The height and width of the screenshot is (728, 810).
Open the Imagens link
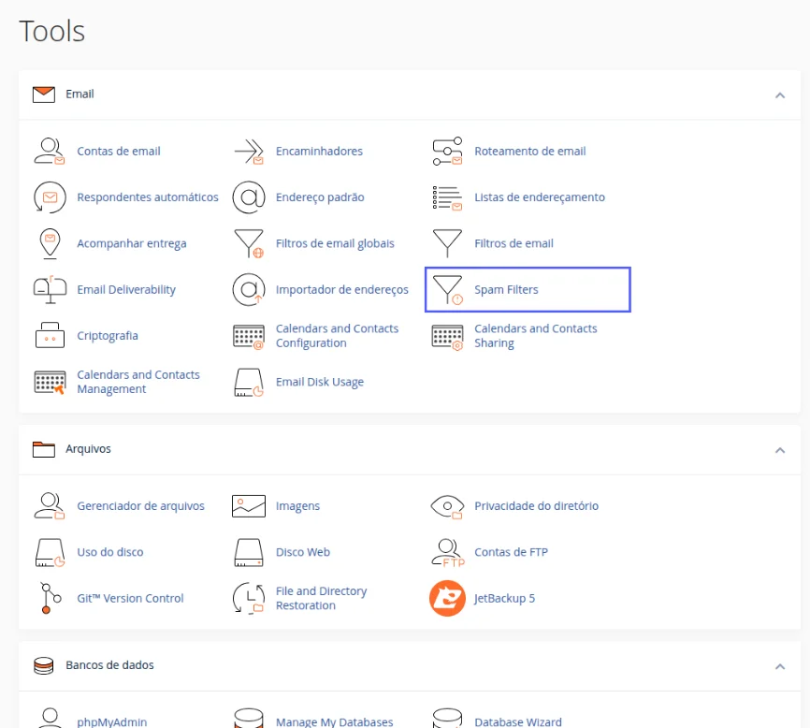click(297, 506)
